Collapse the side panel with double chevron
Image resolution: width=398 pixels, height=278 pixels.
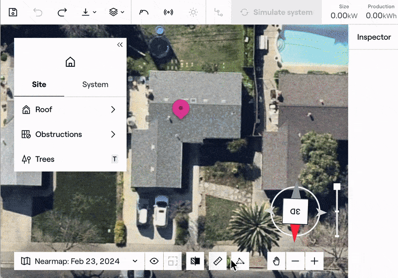(x=120, y=45)
